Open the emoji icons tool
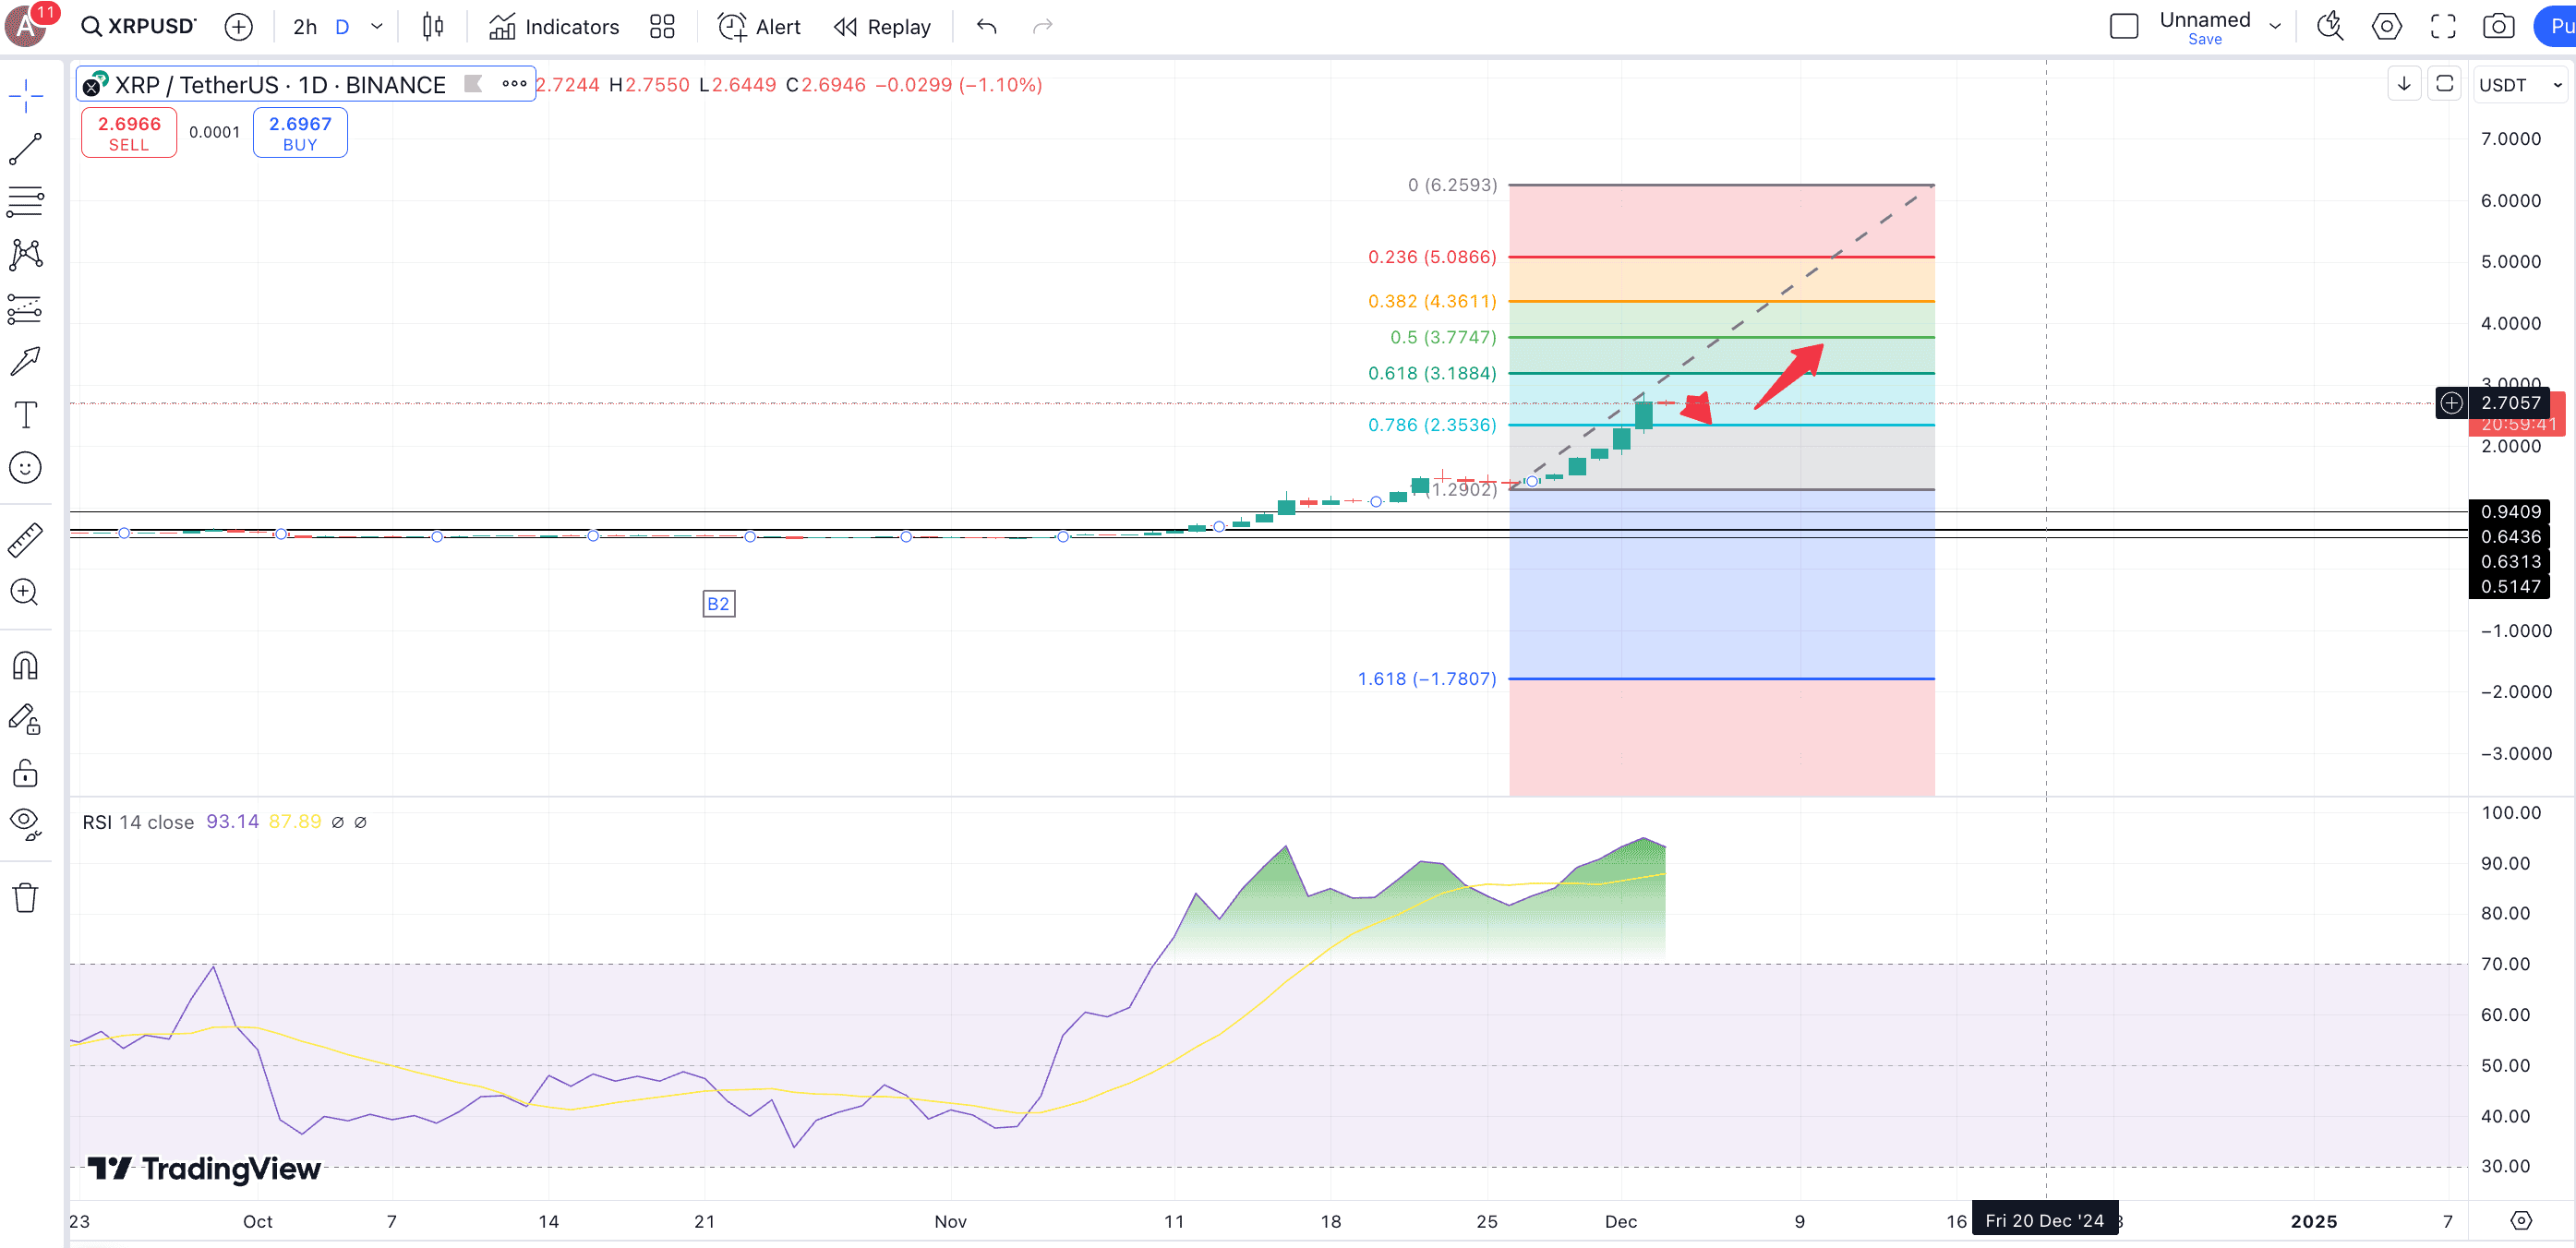The image size is (2576, 1248). 25,468
